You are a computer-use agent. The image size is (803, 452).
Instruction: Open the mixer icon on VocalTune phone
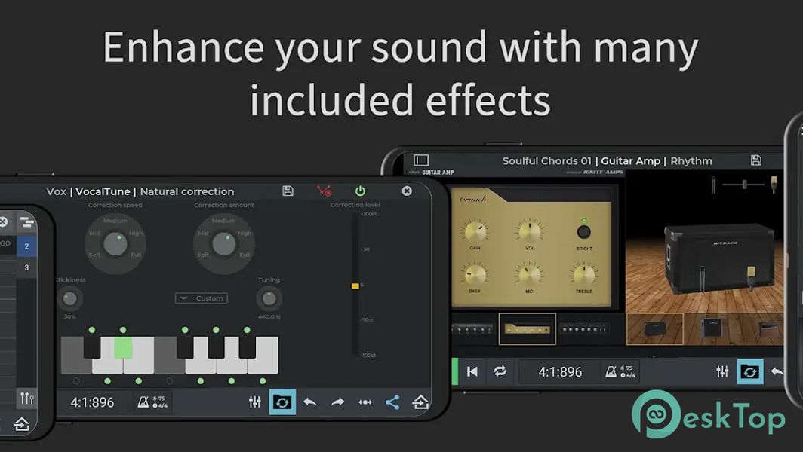254,402
